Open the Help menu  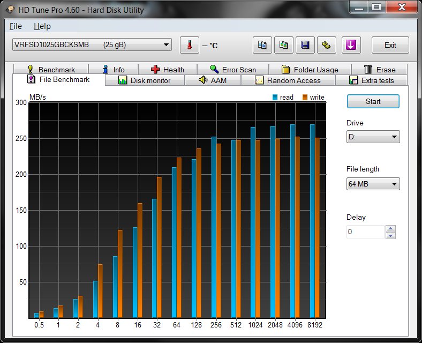pyautogui.click(x=42, y=26)
